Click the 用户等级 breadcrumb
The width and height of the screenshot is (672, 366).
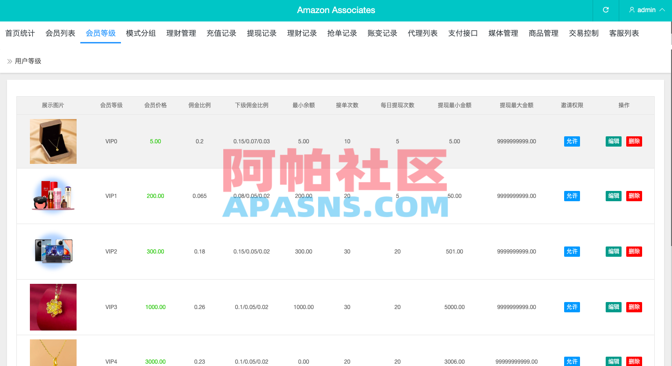click(28, 61)
